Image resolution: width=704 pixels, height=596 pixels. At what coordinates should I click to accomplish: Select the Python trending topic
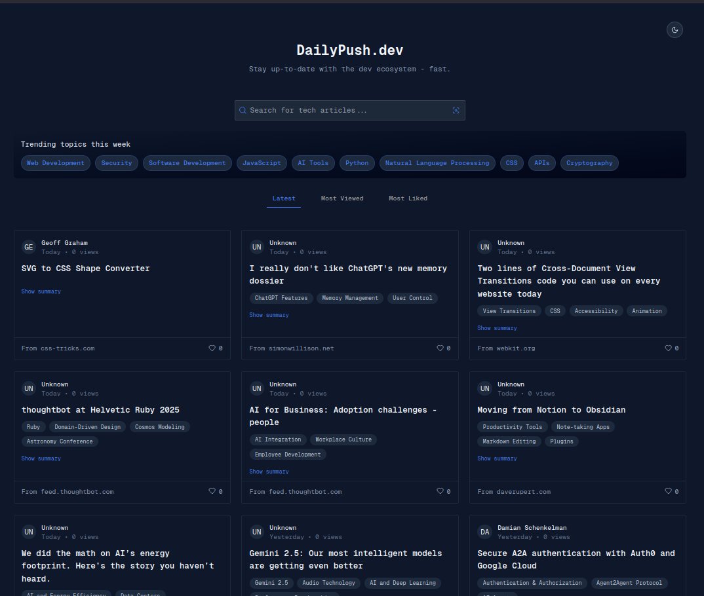[x=357, y=163]
